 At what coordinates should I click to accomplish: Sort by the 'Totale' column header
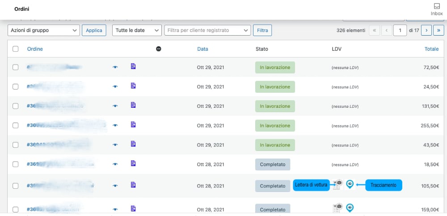tap(431, 49)
